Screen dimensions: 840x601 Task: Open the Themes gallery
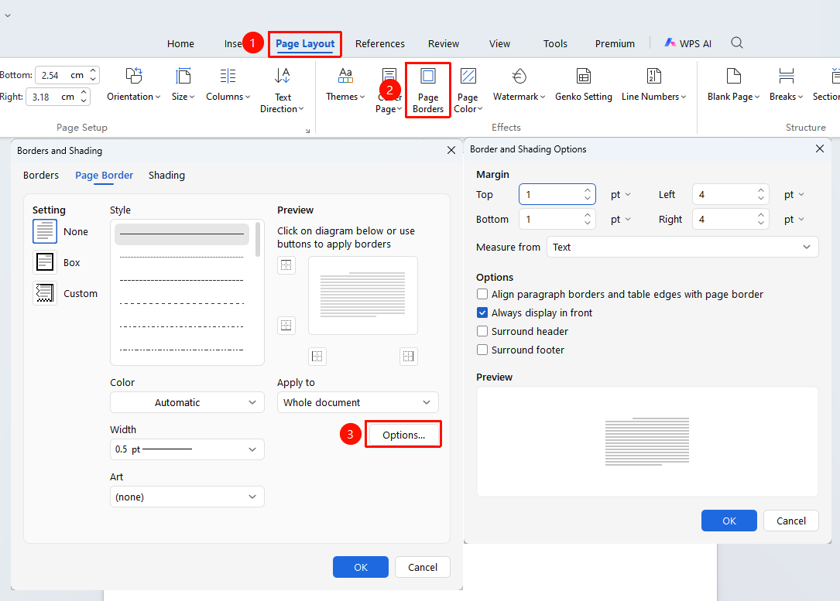pyautogui.click(x=345, y=84)
